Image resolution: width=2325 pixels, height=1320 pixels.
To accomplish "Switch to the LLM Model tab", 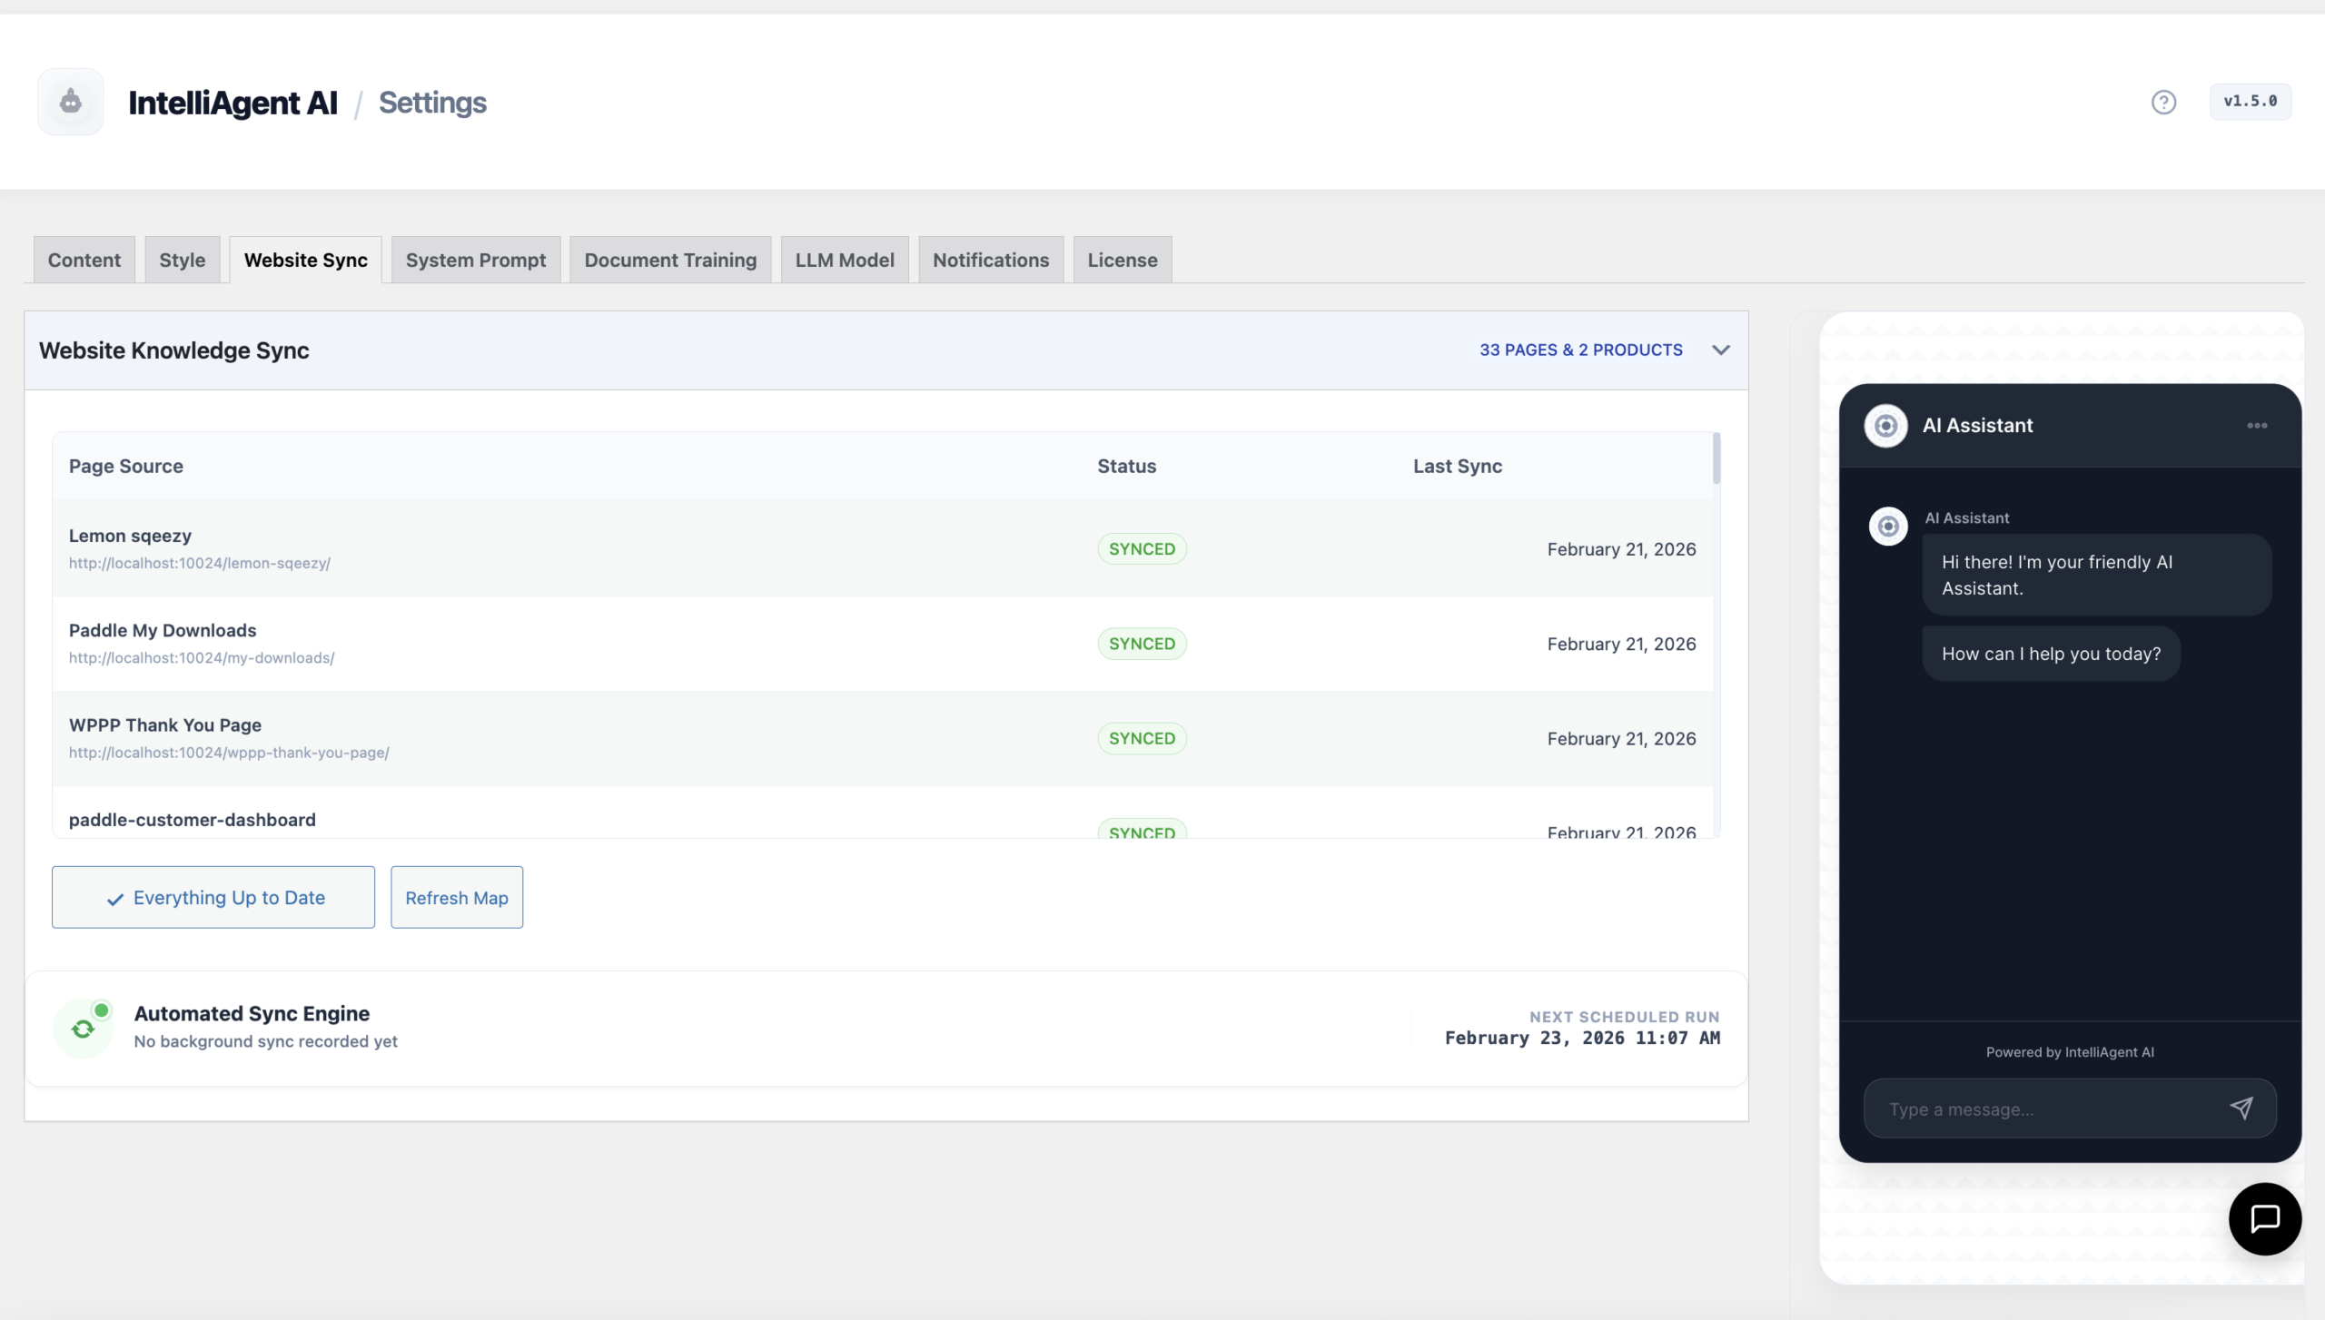I will pos(844,260).
